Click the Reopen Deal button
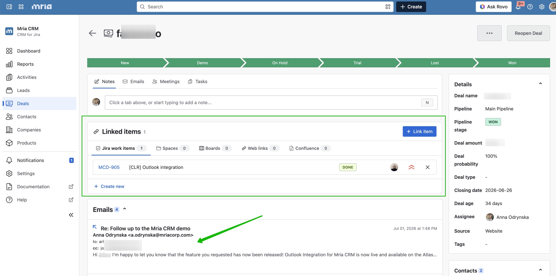556x276 pixels. (x=528, y=33)
